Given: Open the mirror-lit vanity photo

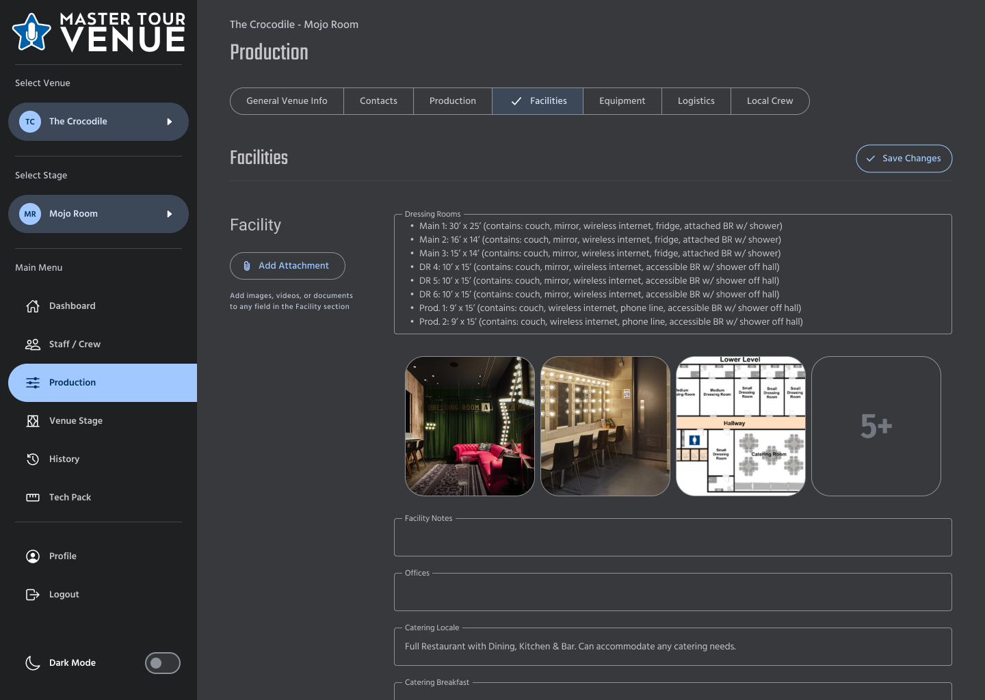Looking at the screenshot, I should [605, 427].
